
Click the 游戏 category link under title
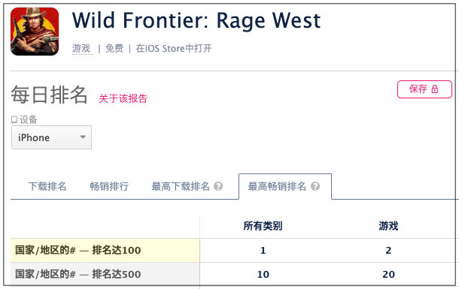pos(81,49)
